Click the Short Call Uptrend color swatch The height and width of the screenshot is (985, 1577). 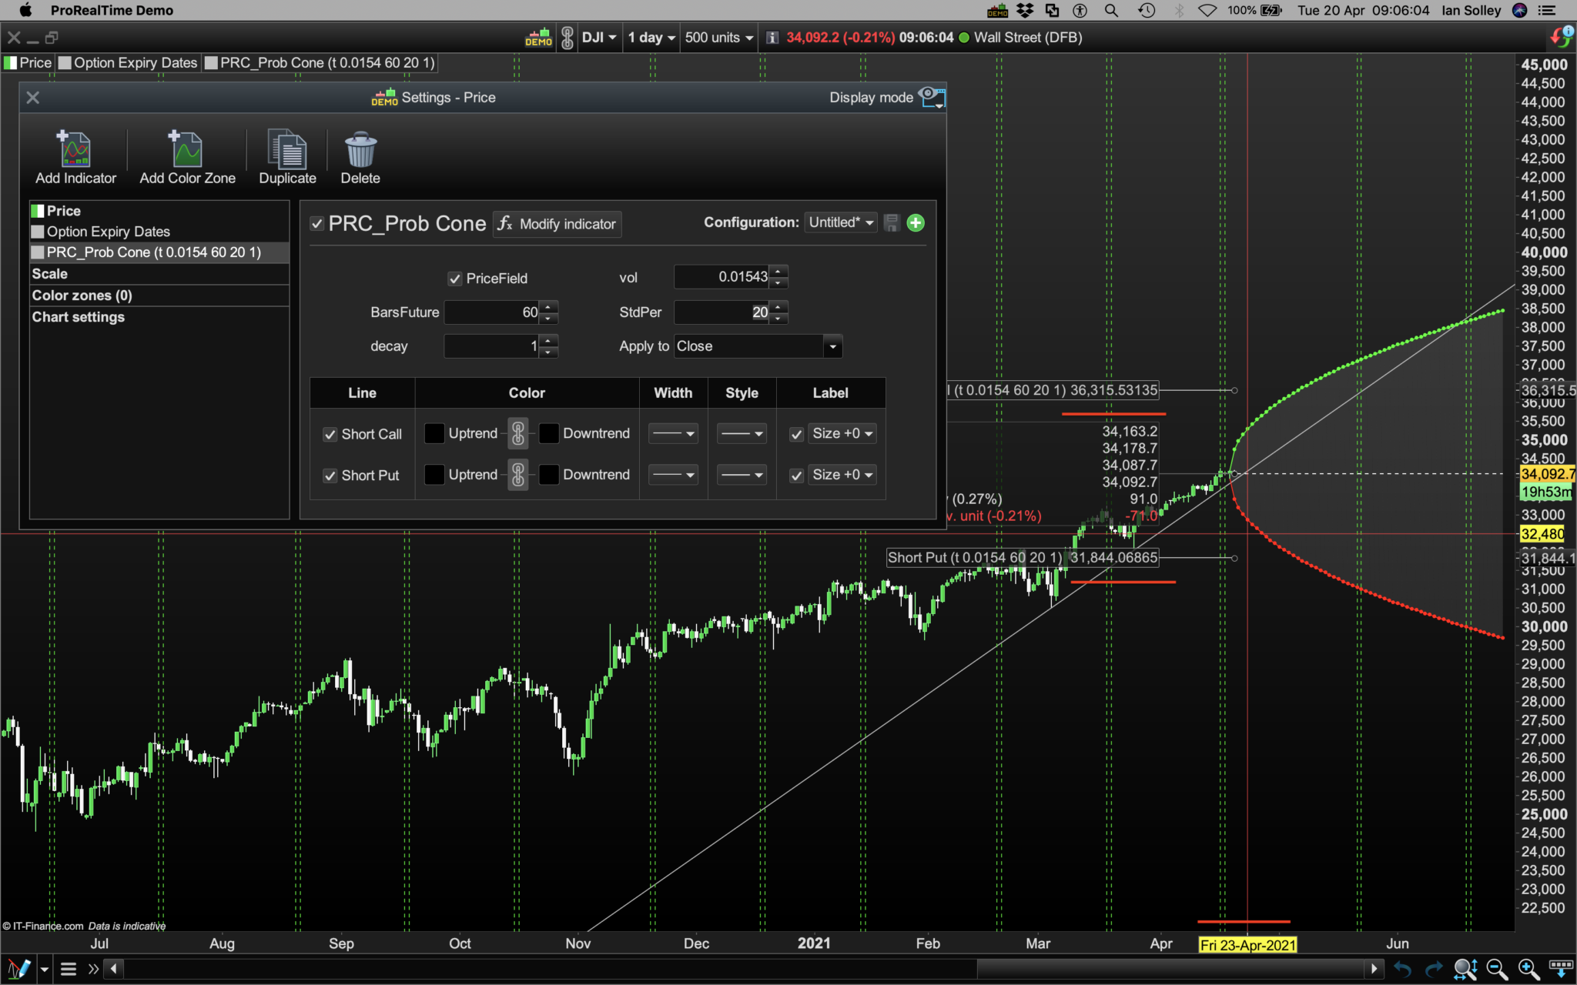[434, 434]
